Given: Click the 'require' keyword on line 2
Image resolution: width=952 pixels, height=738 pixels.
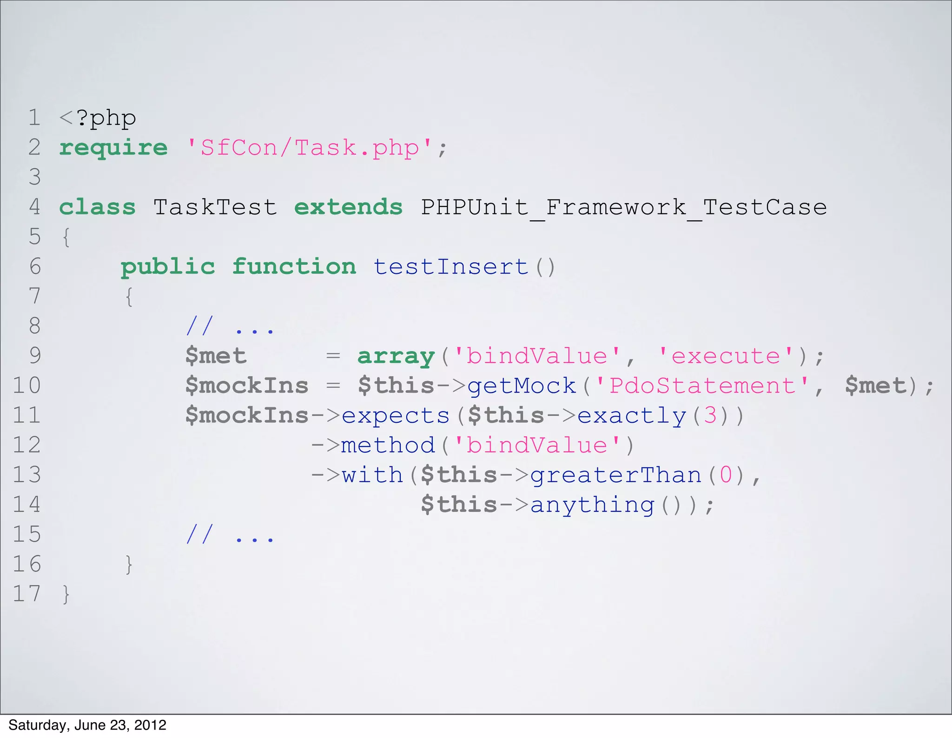Looking at the screenshot, I should pyautogui.click(x=113, y=148).
